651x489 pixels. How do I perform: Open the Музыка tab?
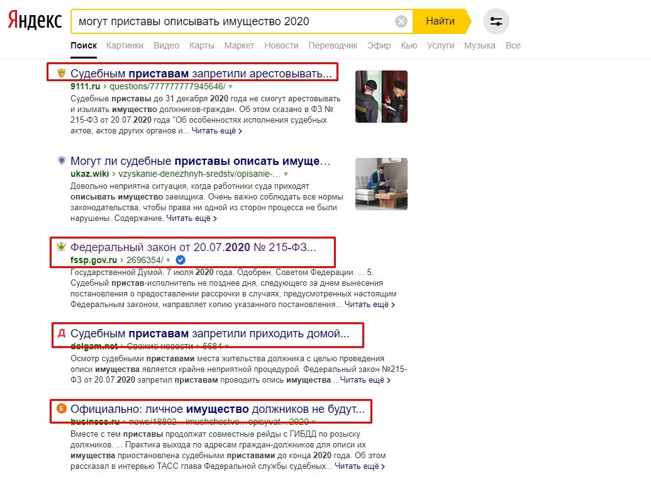480,45
